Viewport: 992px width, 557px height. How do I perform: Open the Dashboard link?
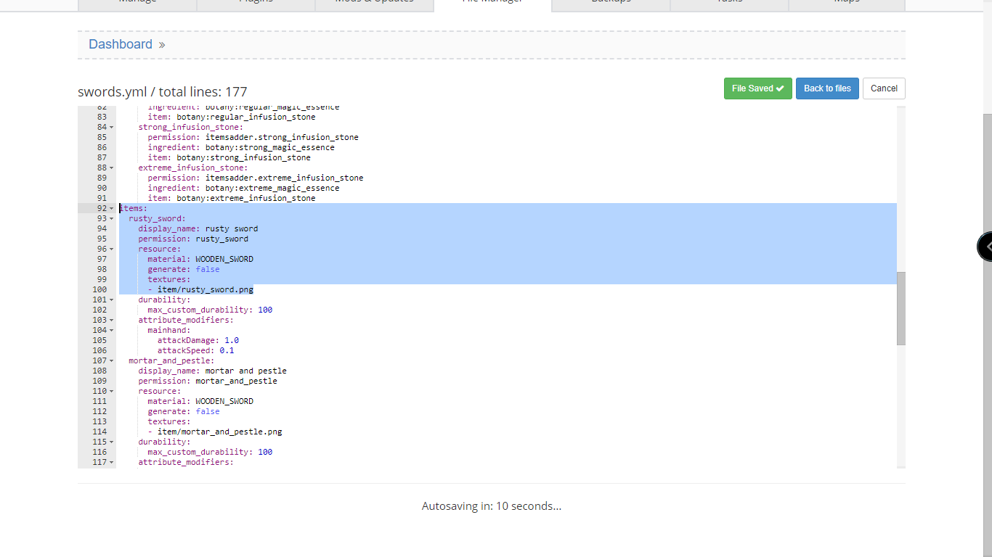point(121,44)
